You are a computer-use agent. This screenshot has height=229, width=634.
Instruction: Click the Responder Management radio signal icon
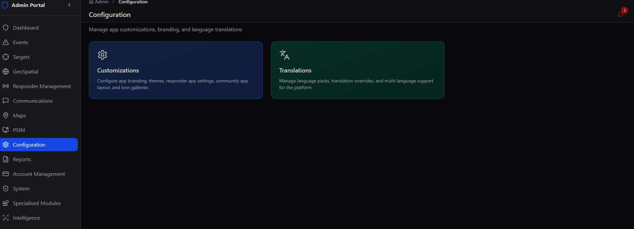pos(6,86)
